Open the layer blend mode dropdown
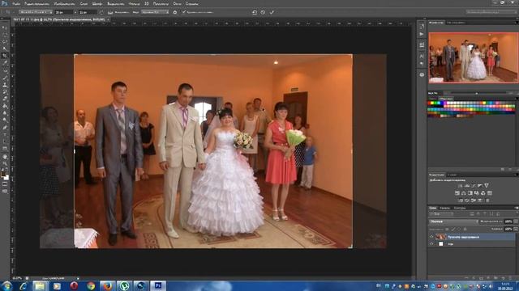Image resolution: width=519 pixels, height=291 pixels. pos(454,221)
